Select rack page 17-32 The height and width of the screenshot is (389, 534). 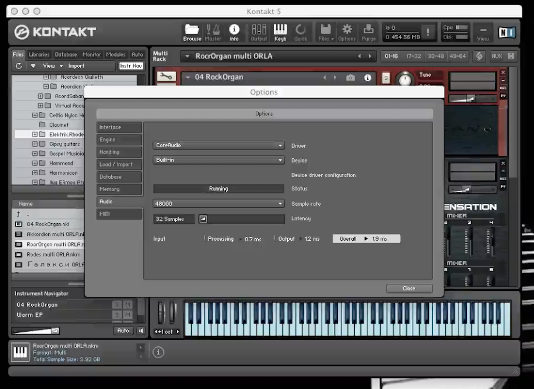(414, 56)
